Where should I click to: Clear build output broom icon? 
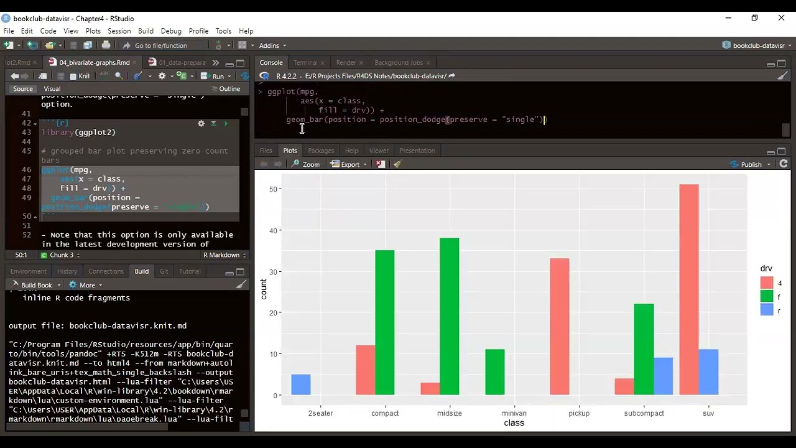241,285
